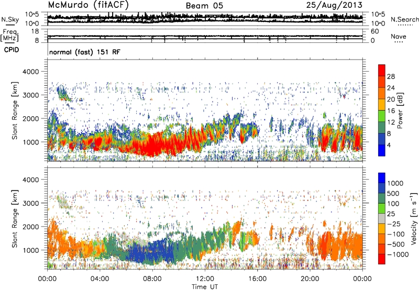Click the 'Beam 05' label
This screenshot has height=290, width=419.
point(204,6)
